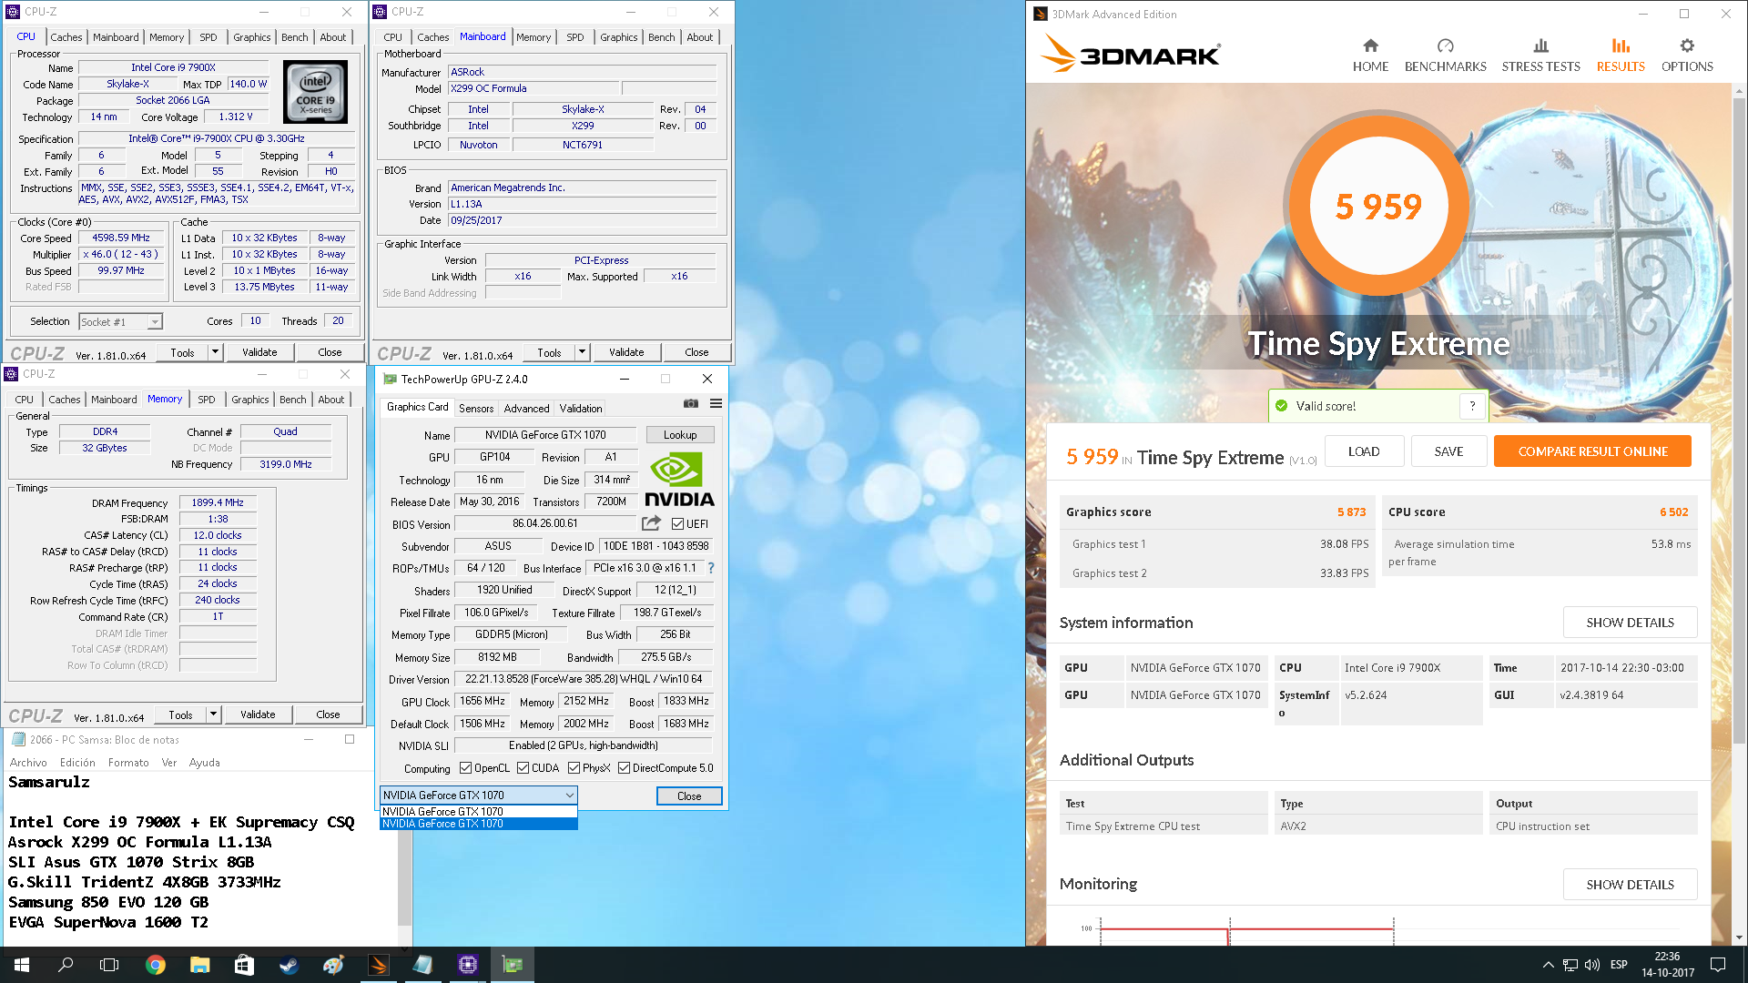Select the first GTX 1070 entry in dropdown list
The width and height of the screenshot is (1748, 983).
(478, 812)
